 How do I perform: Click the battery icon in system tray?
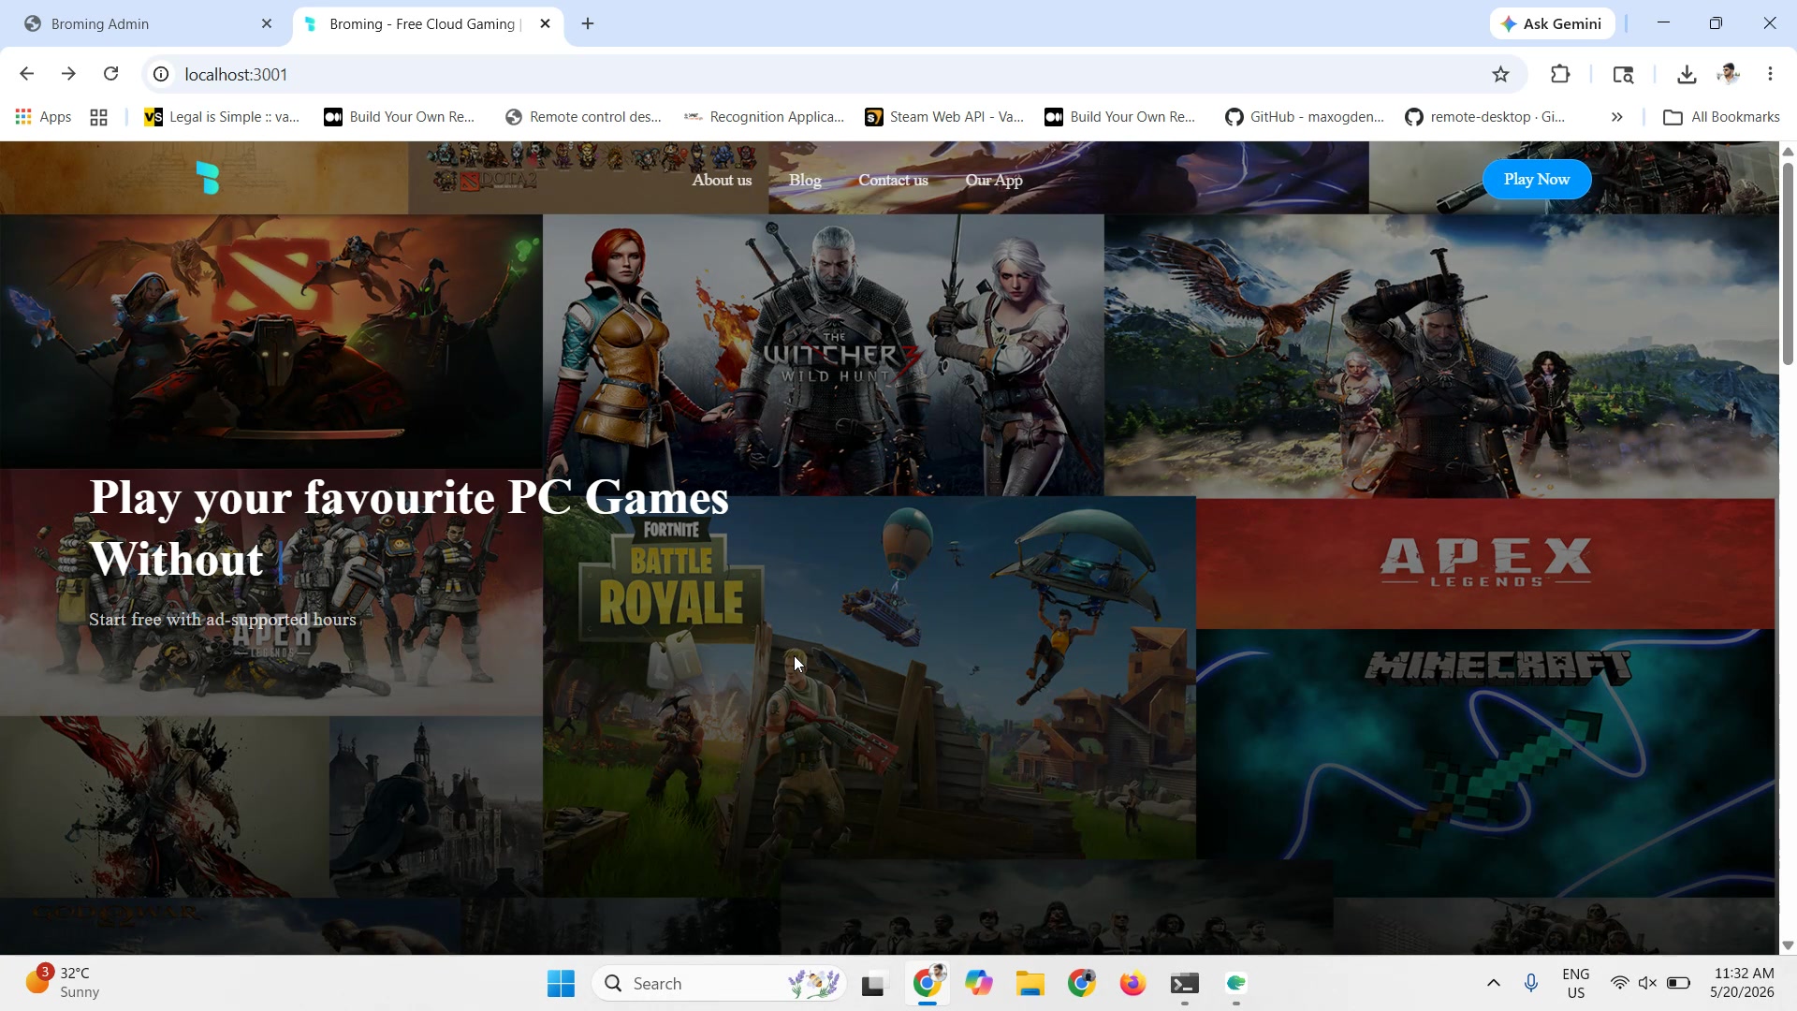click(1678, 983)
